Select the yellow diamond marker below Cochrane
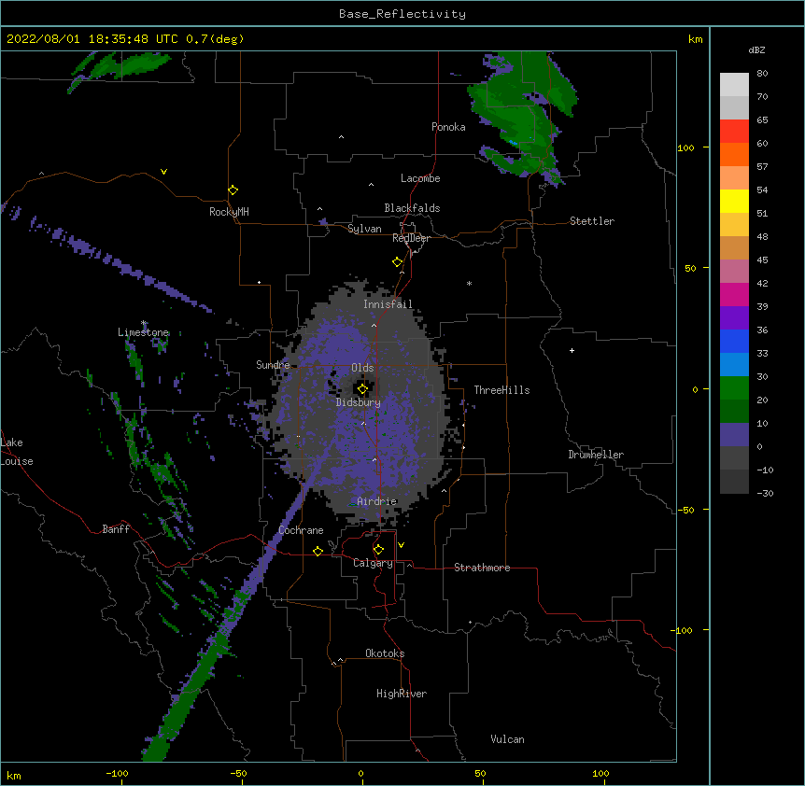This screenshot has height=786, width=805. [x=318, y=551]
